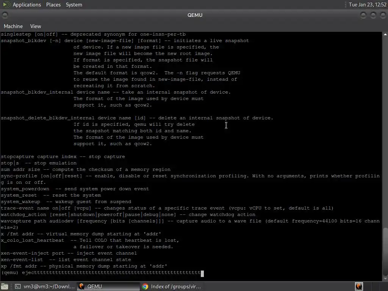The image size is (388, 291).
Task: Click 'x /fmt addr -- virtual memory dump' line
Action: (x=81, y=233)
